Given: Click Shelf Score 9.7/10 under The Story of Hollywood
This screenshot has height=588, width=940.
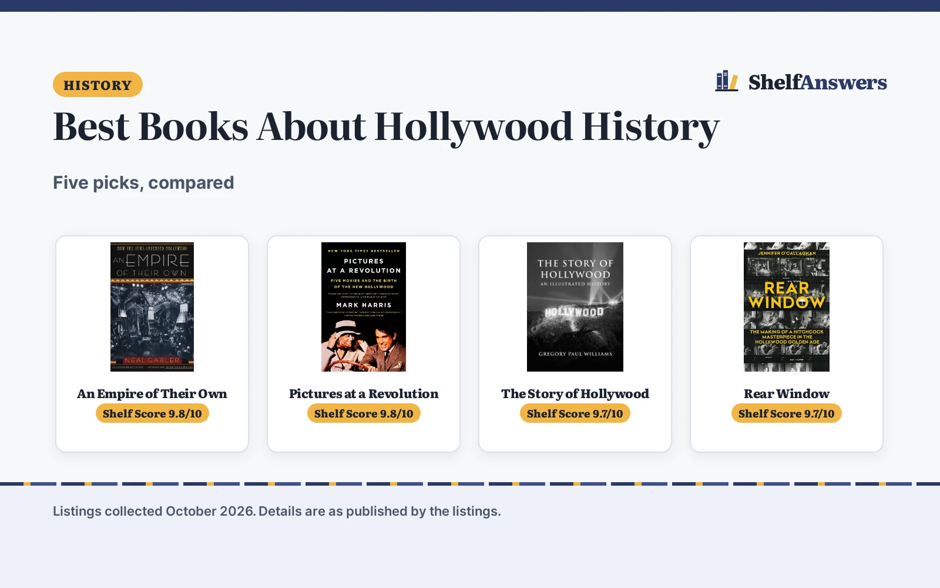Looking at the screenshot, I should [575, 413].
